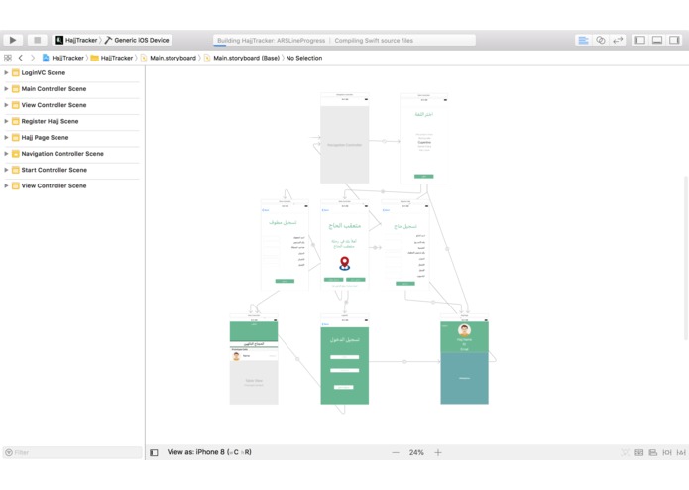
Task: Choose Generic iOS Device destination
Action: [137, 40]
